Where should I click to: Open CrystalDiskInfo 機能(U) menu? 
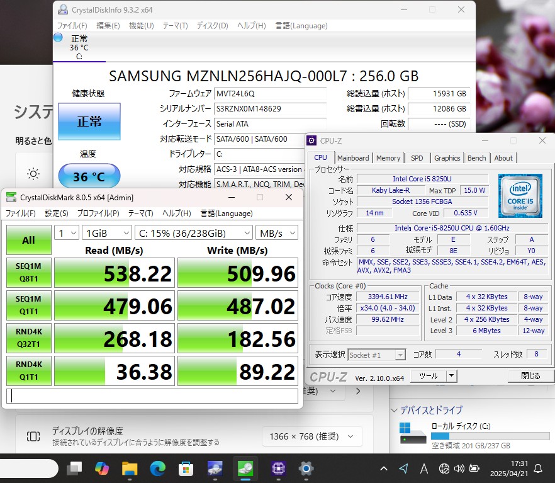(142, 25)
